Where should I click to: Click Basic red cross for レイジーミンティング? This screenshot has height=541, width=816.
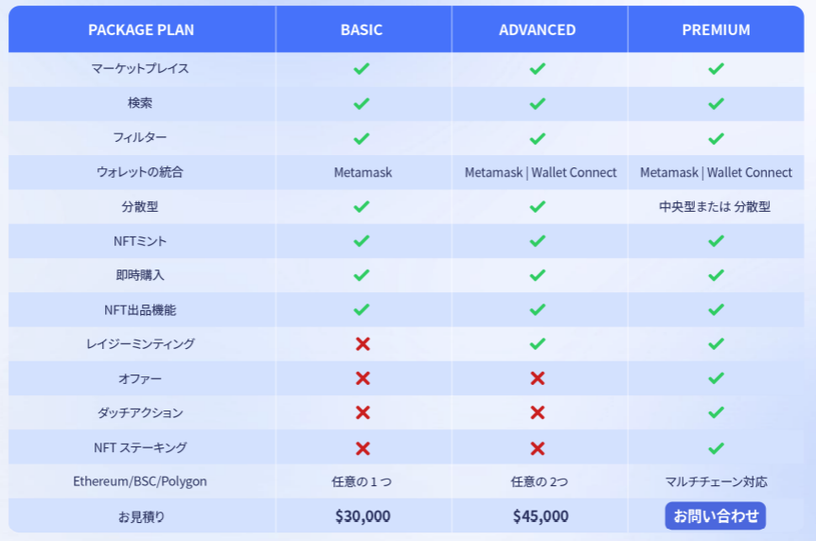tap(362, 344)
